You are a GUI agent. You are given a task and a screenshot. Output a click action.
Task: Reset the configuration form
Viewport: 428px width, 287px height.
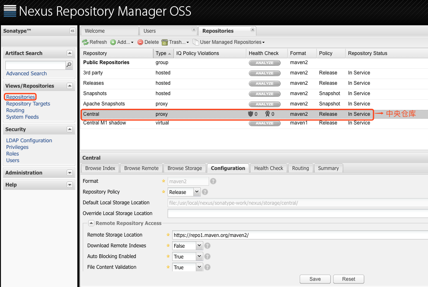click(x=349, y=279)
